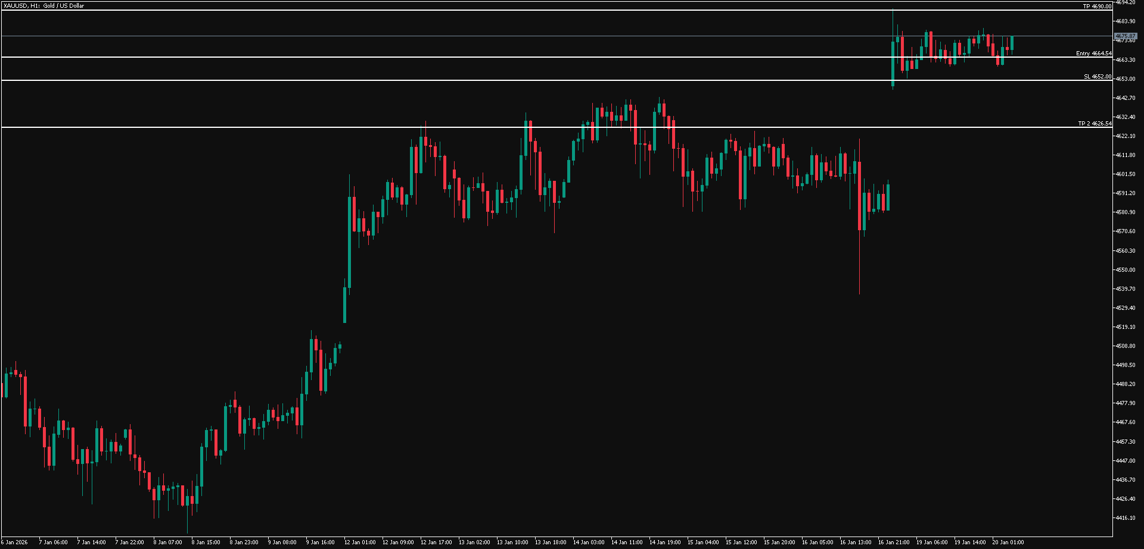Click the 16 Jan 13:00 time label

[x=856, y=542]
